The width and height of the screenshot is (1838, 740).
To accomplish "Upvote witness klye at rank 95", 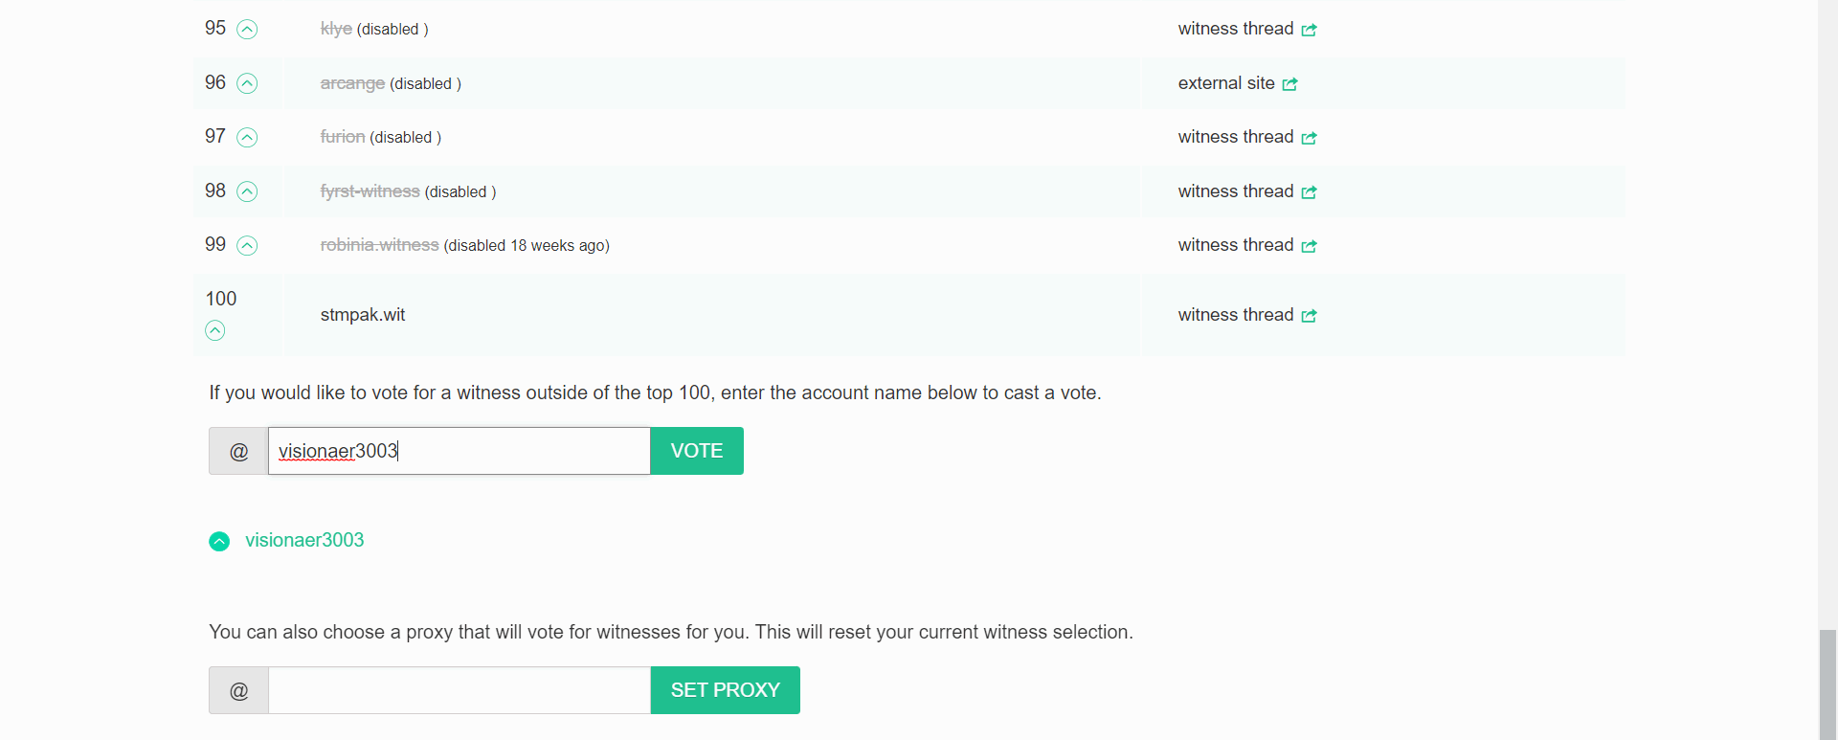I will (247, 30).
